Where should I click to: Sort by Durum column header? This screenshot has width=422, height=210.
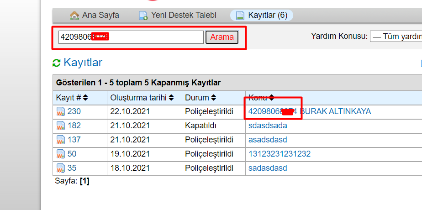[200, 98]
